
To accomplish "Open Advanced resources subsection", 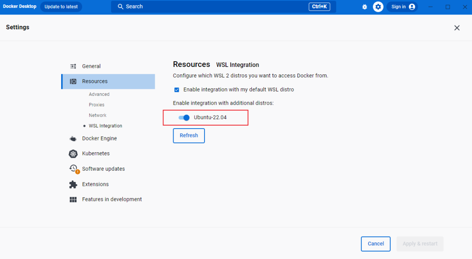I will tap(99, 94).
